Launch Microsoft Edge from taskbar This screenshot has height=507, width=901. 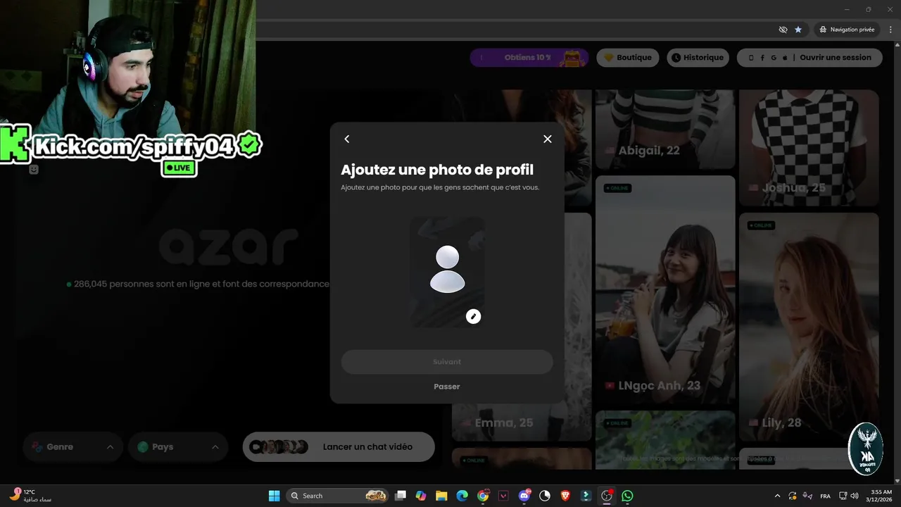coord(462,496)
